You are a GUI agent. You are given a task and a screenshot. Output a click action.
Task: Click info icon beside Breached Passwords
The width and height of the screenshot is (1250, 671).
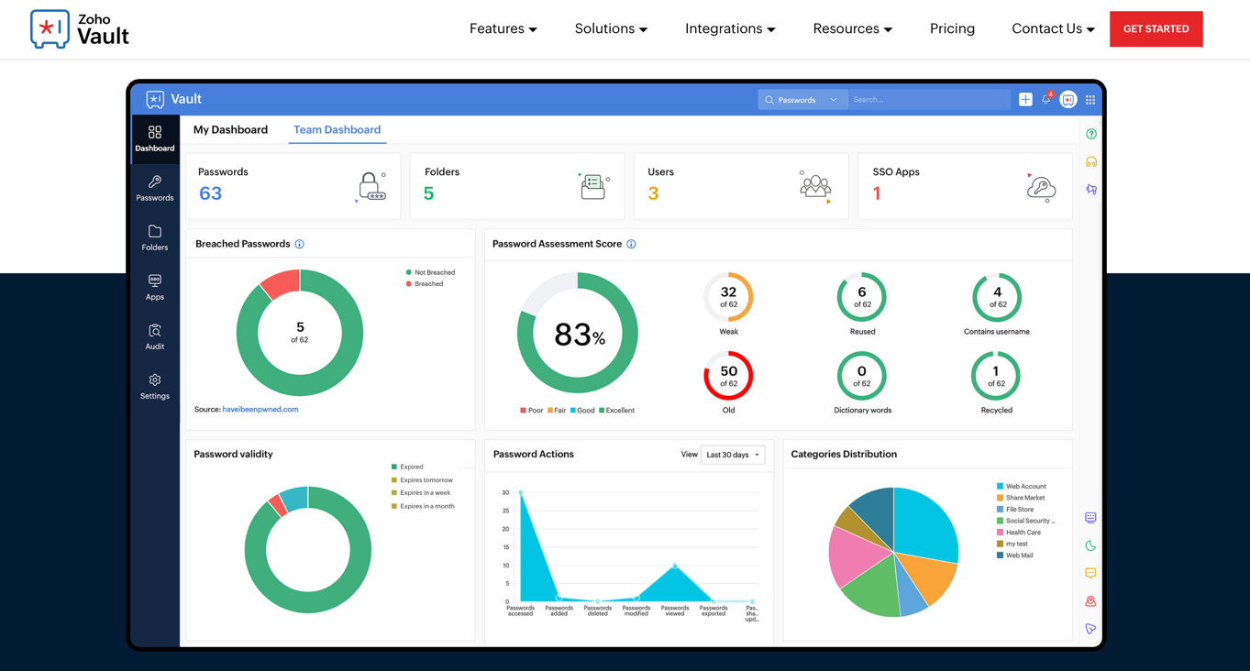(300, 244)
